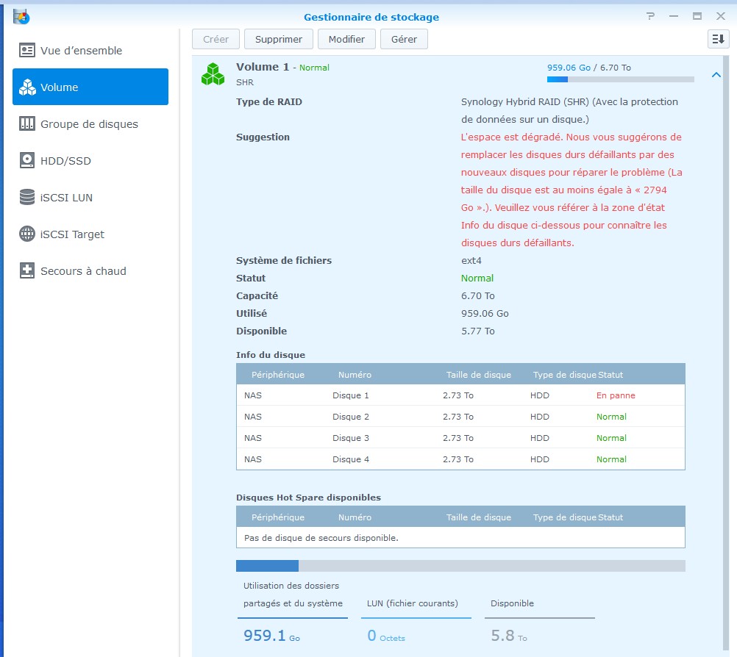737x657 pixels.
Task: Click the green Volume 1 cubes icon
Action: pyautogui.click(x=213, y=74)
